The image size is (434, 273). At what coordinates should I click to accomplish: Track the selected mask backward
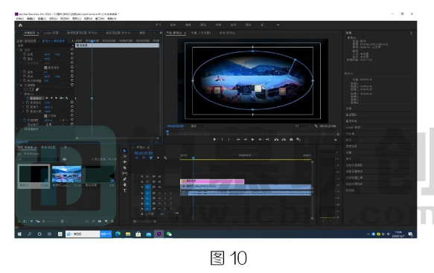[51, 98]
